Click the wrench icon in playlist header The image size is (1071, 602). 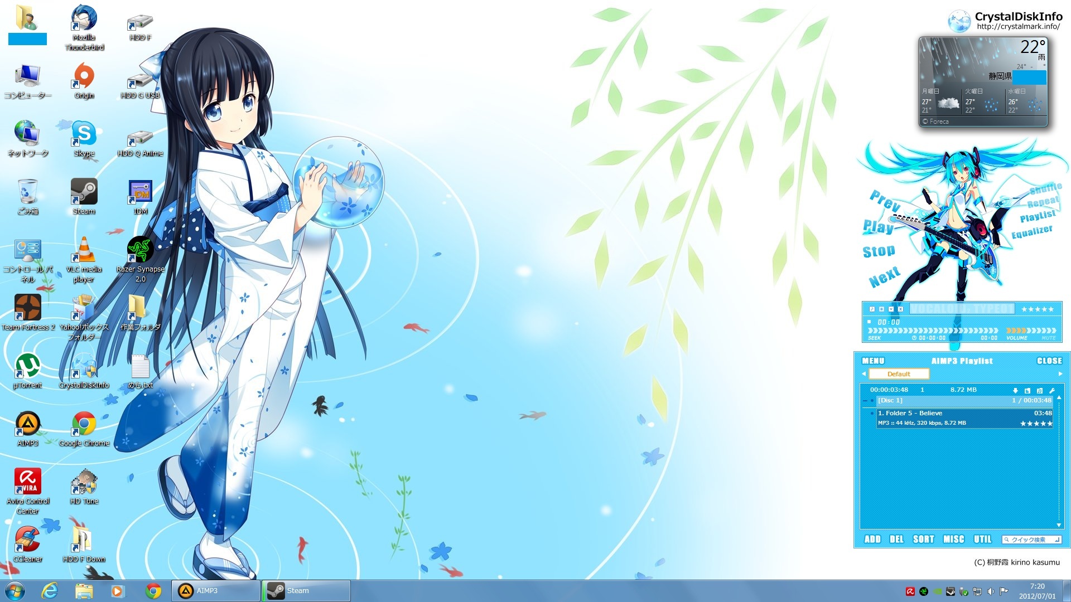coord(1052,390)
